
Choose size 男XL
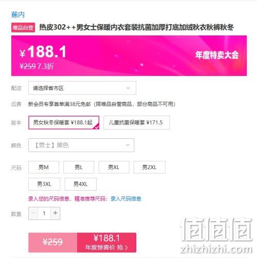(x=114, y=167)
